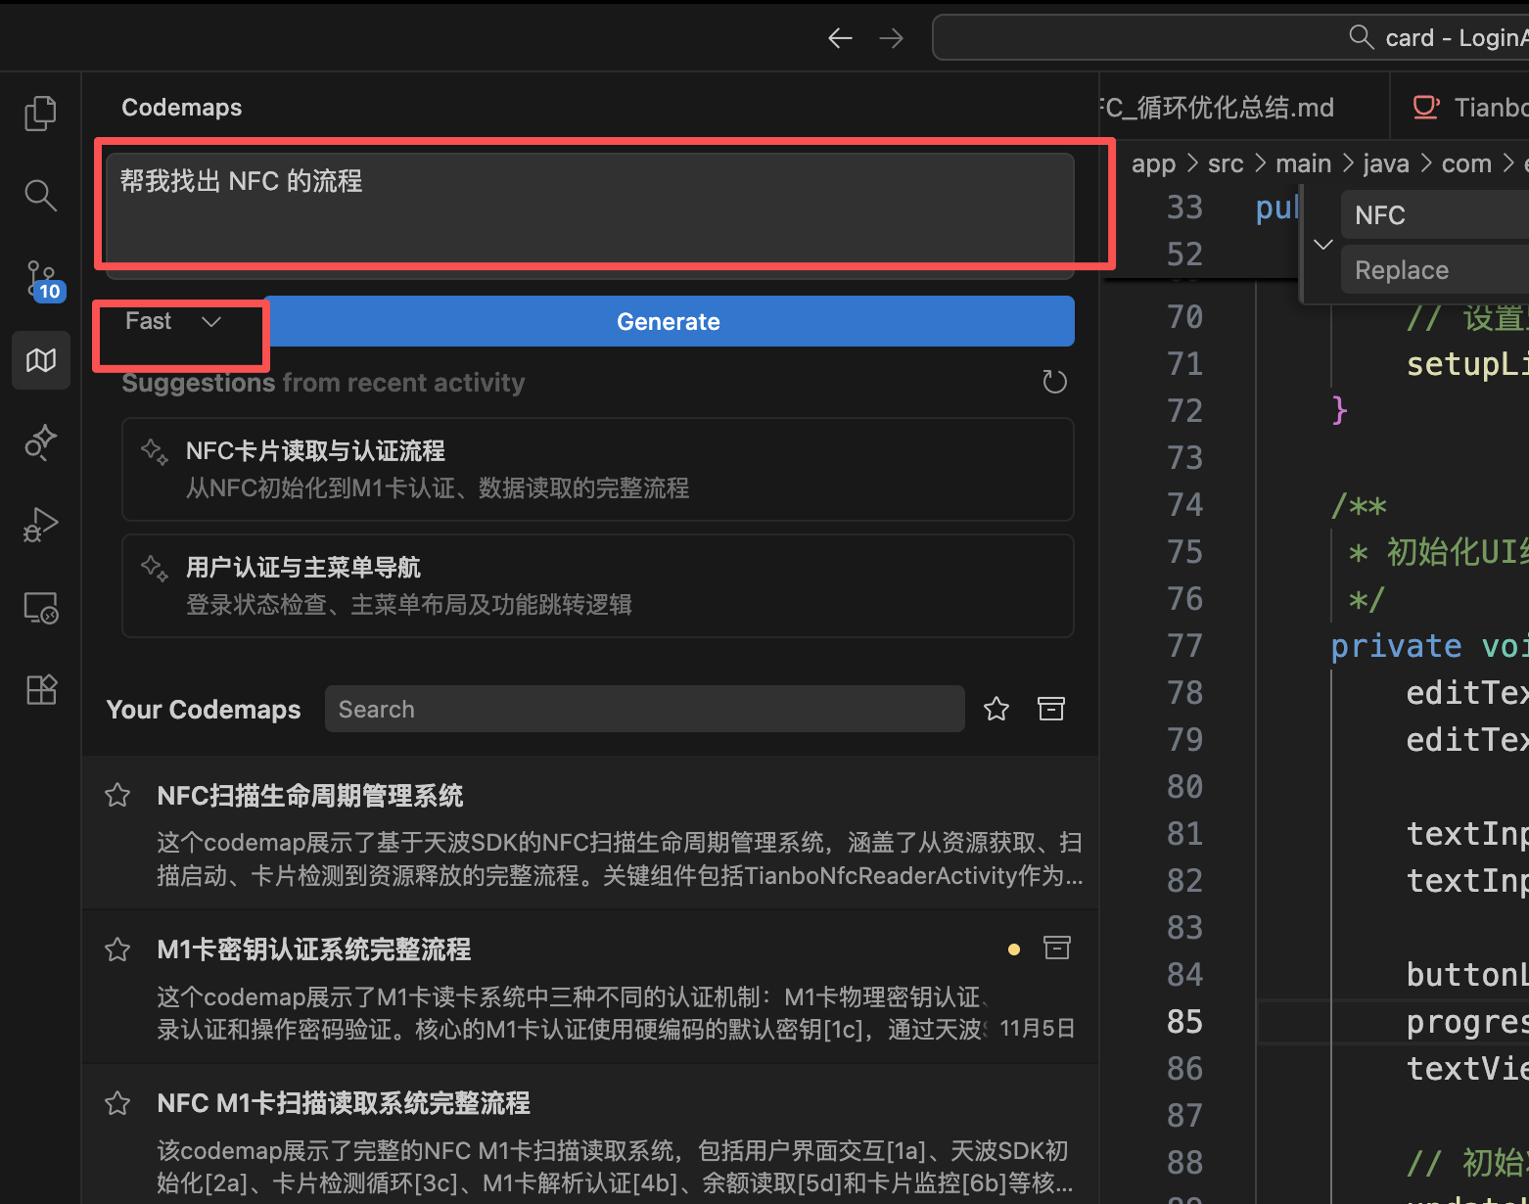Toggle starred filter beside codemaps search
The width and height of the screenshot is (1529, 1204).
pyautogui.click(x=996, y=709)
